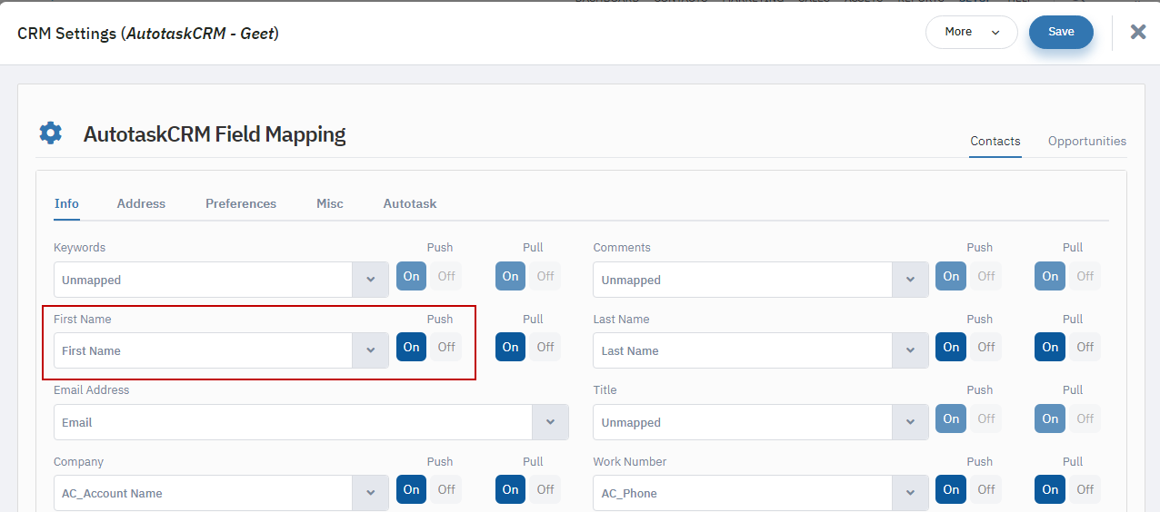Viewport: 1160px width, 512px height.
Task: Turn Last Name Pull Off
Action: click(x=1085, y=347)
